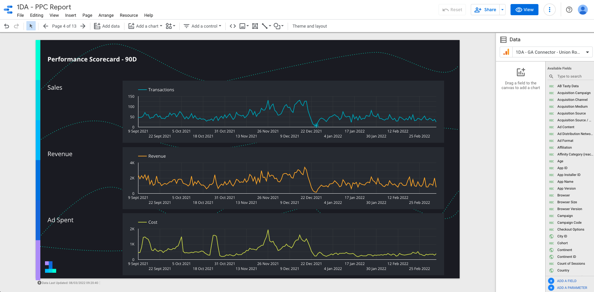The image size is (594, 292).
Task: Open the three-dot more options menu
Action: click(x=550, y=10)
